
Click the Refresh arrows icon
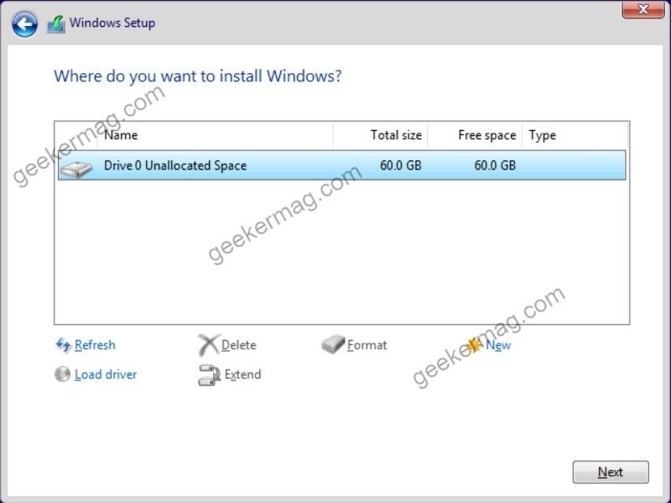coord(64,345)
